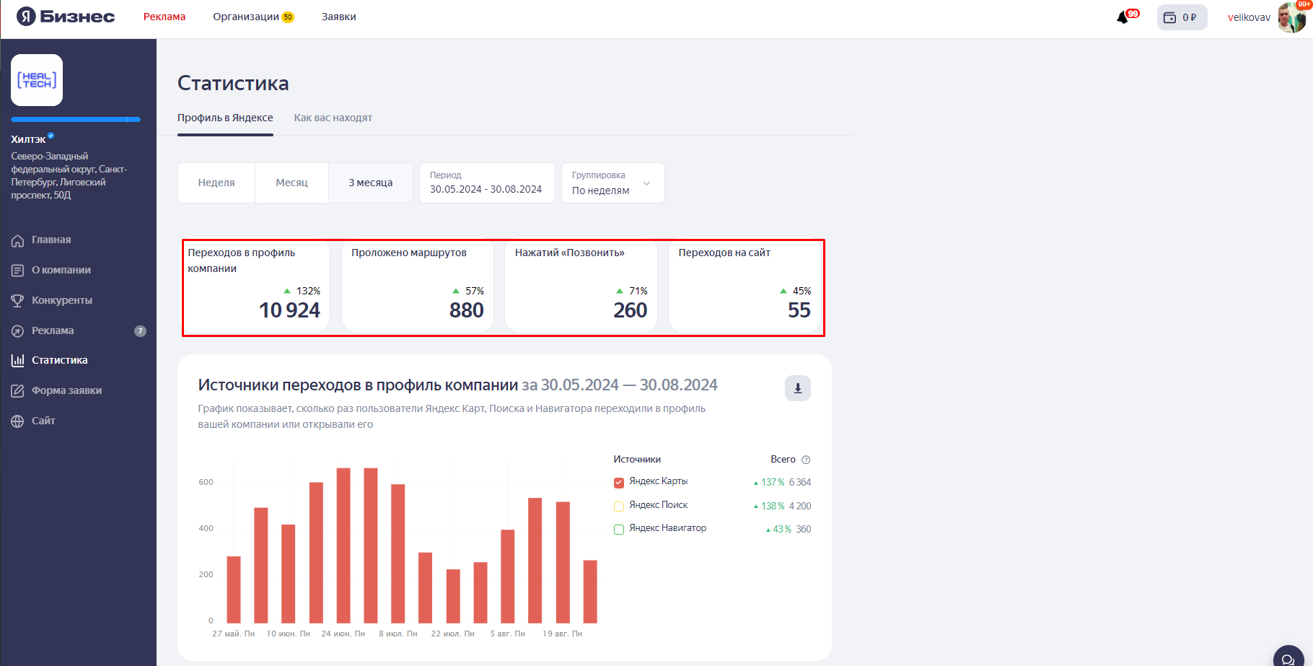Click the Всего help question icon
This screenshot has width=1313, height=666.
click(x=807, y=460)
